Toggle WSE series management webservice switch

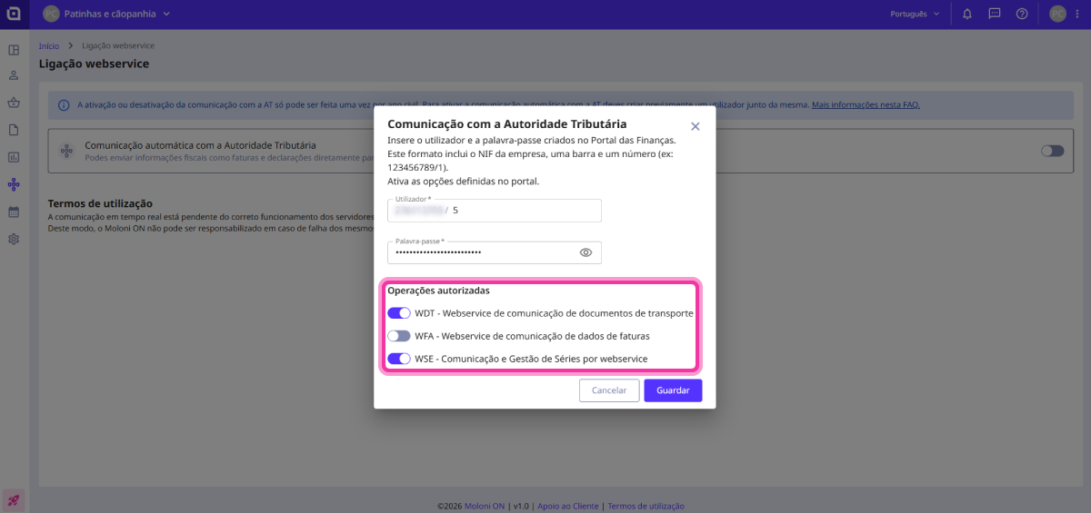coord(399,359)
